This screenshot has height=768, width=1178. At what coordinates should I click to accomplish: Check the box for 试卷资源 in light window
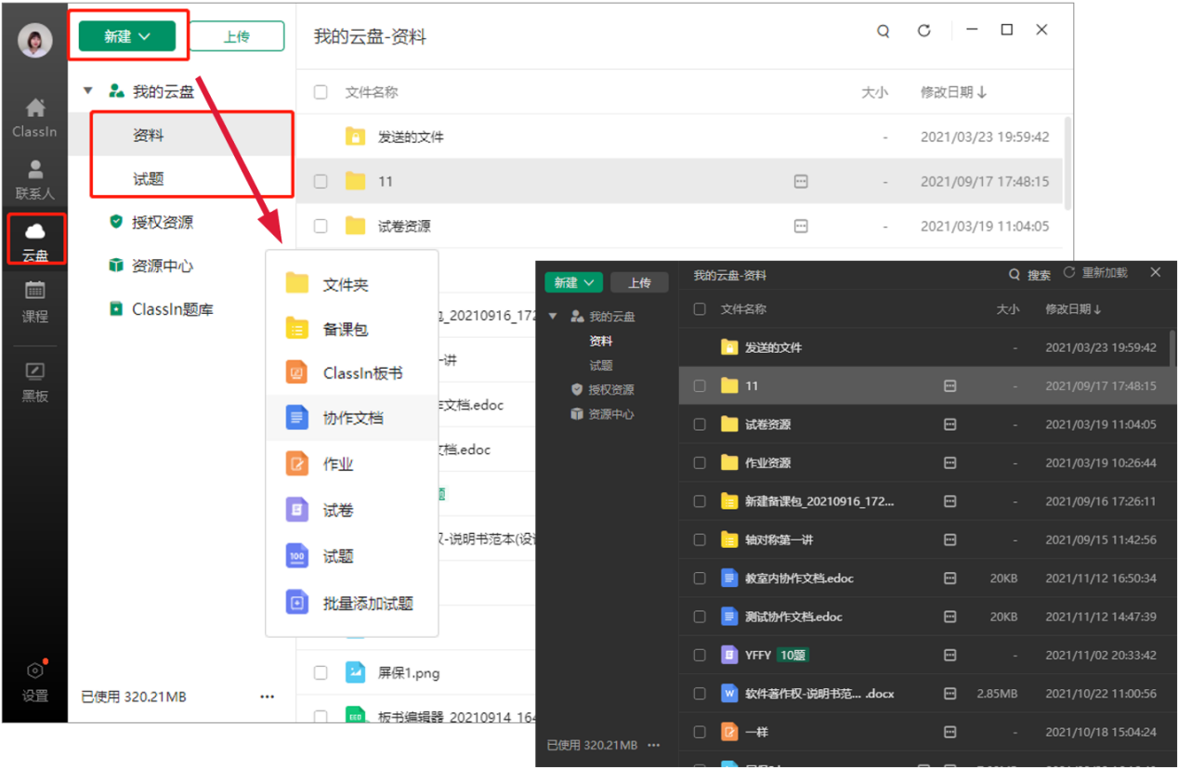321,226
